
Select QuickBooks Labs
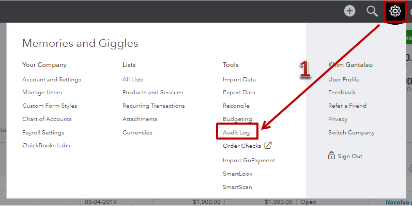(x=46, y=145)
